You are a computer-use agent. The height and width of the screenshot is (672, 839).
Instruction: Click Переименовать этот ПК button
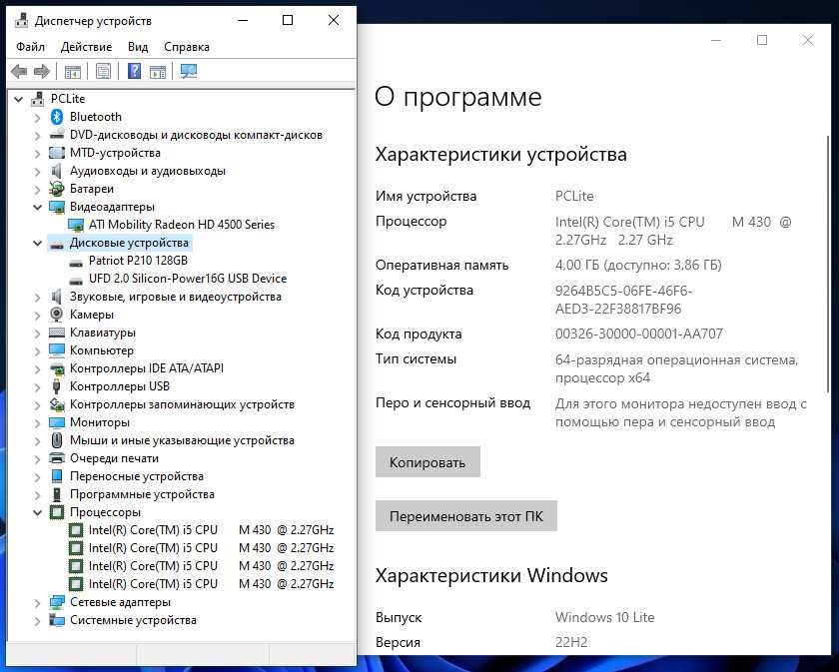point(466,516)
